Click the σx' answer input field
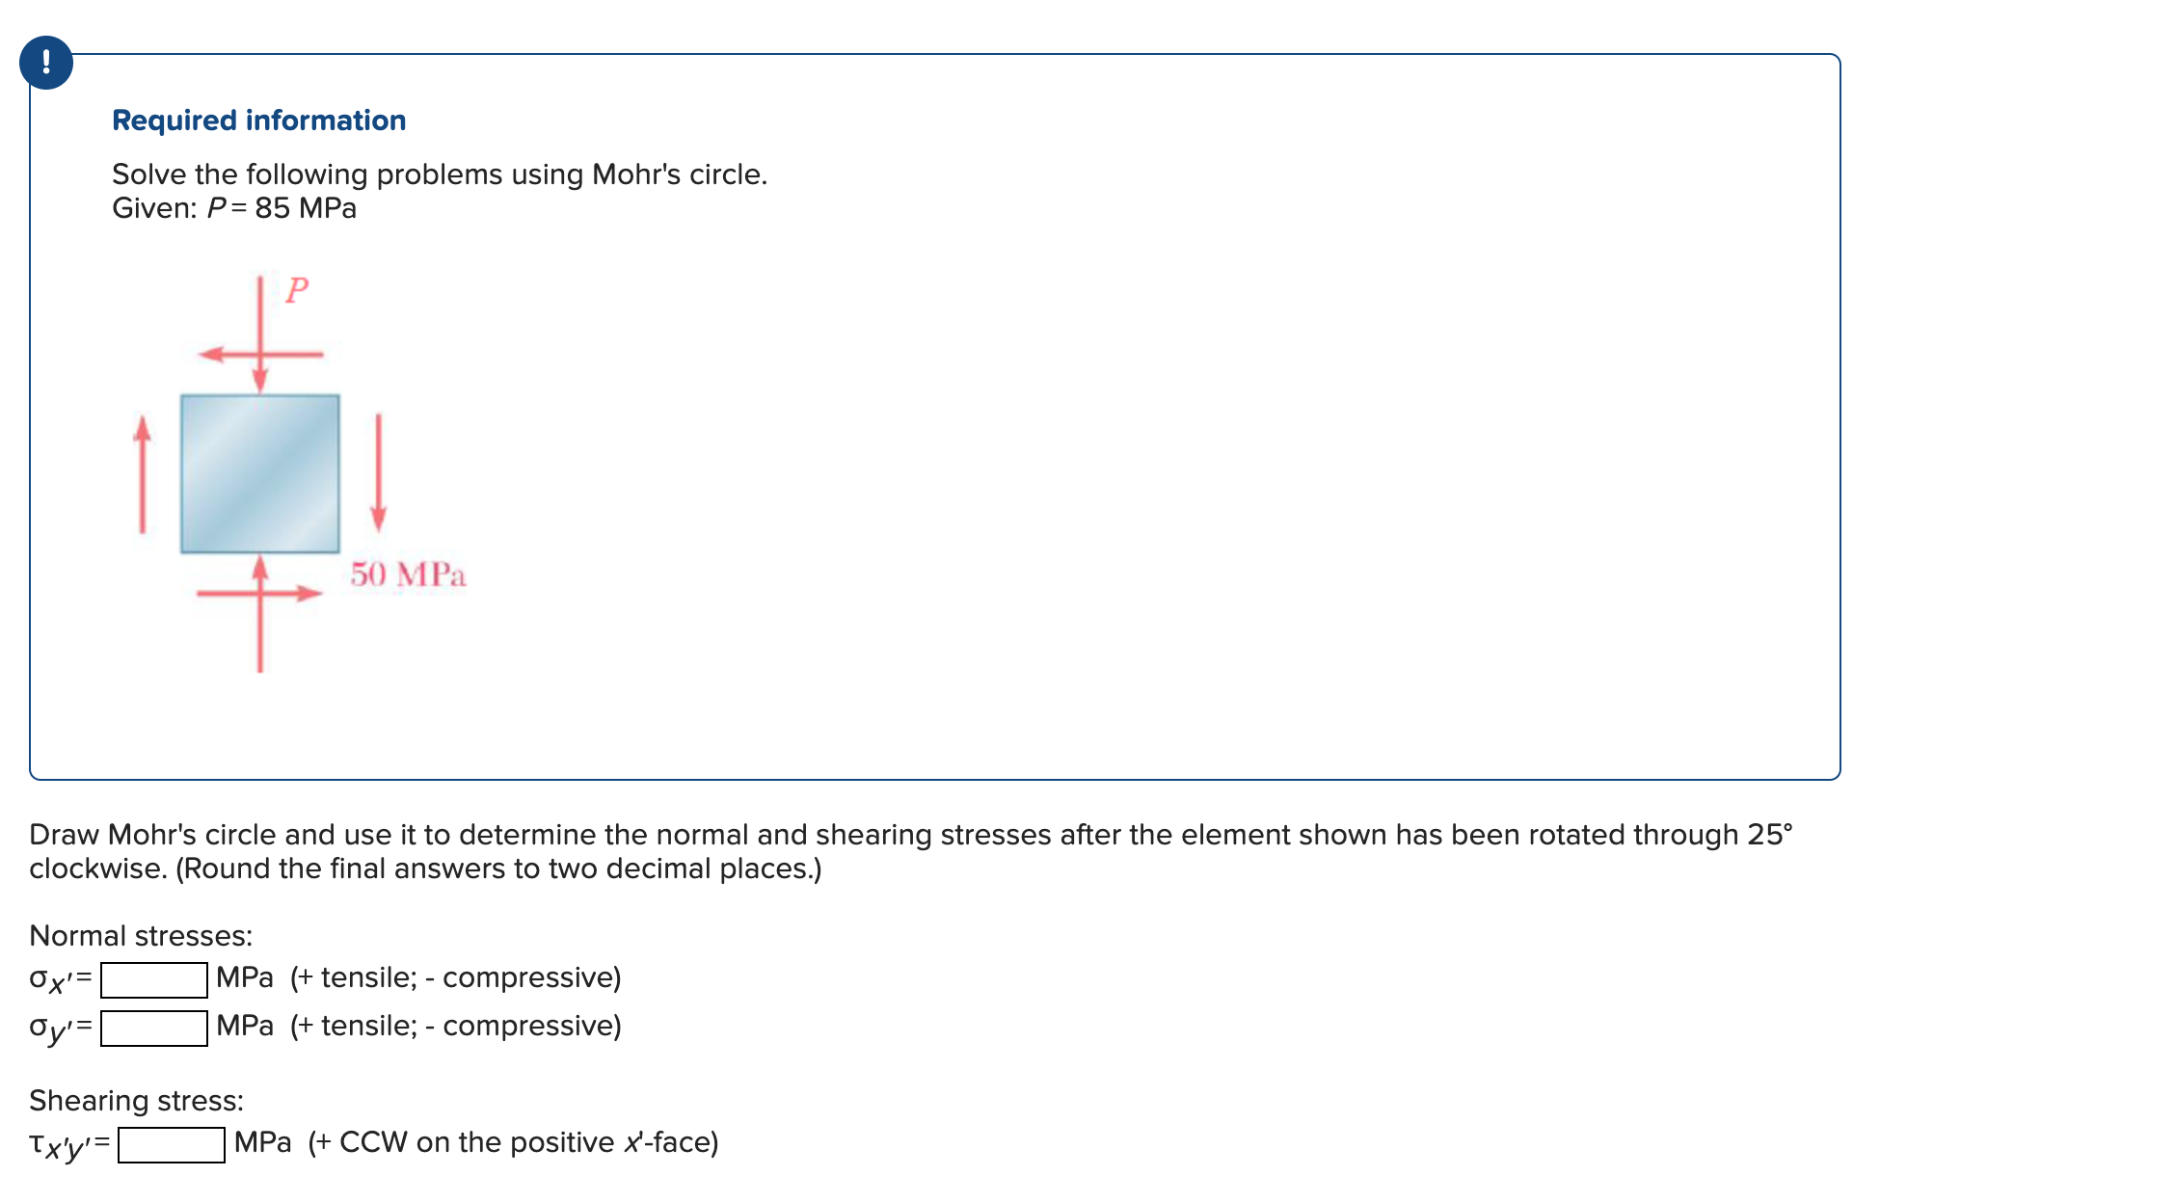 click(x=154, y=978)
